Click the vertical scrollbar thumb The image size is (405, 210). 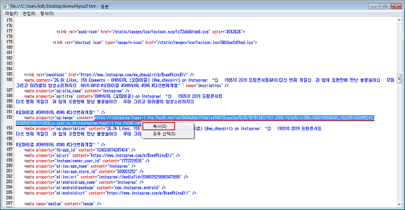tap(399, 79)
